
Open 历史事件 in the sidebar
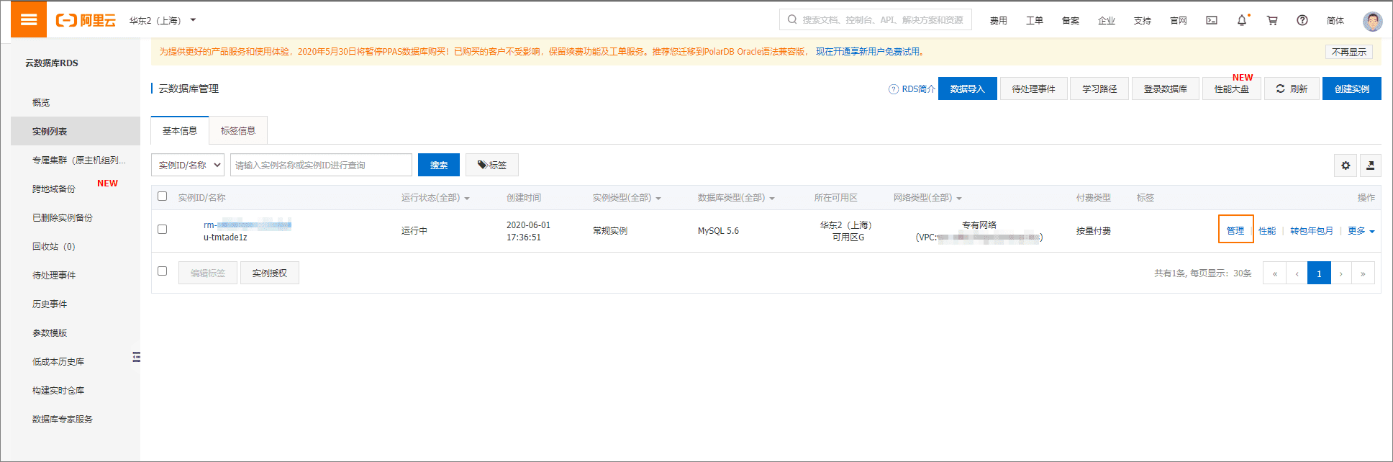(x=50, y=304)
